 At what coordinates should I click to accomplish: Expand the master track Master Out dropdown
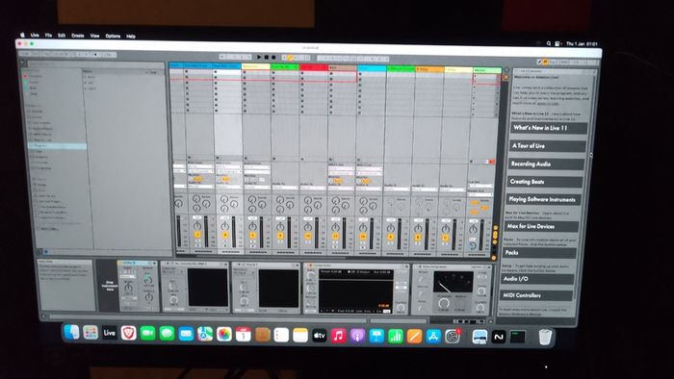(x=480, y=195)
